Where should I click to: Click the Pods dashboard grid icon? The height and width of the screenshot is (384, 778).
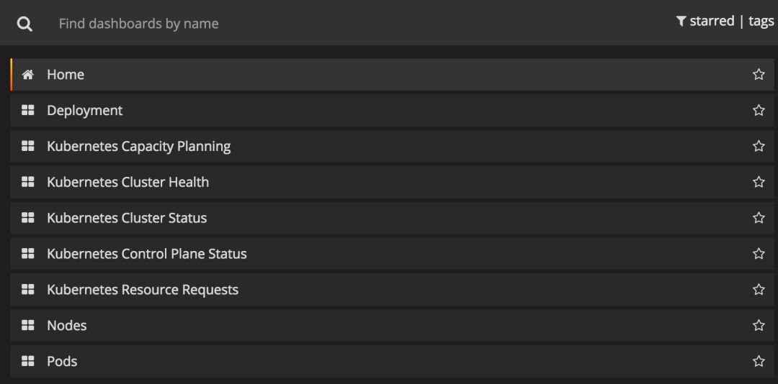[x=28, y=362]
